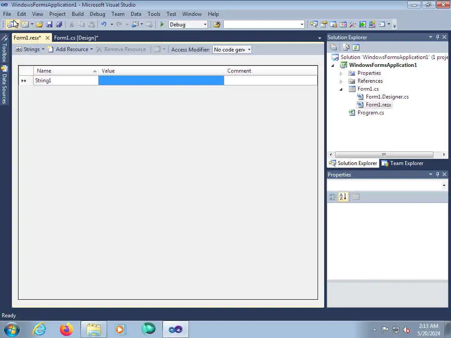The width and height of the screenshot is (451, 338).
Task: Click the Solution Explorer horizontal scrollbar thumb
Action: pos(384,154)
